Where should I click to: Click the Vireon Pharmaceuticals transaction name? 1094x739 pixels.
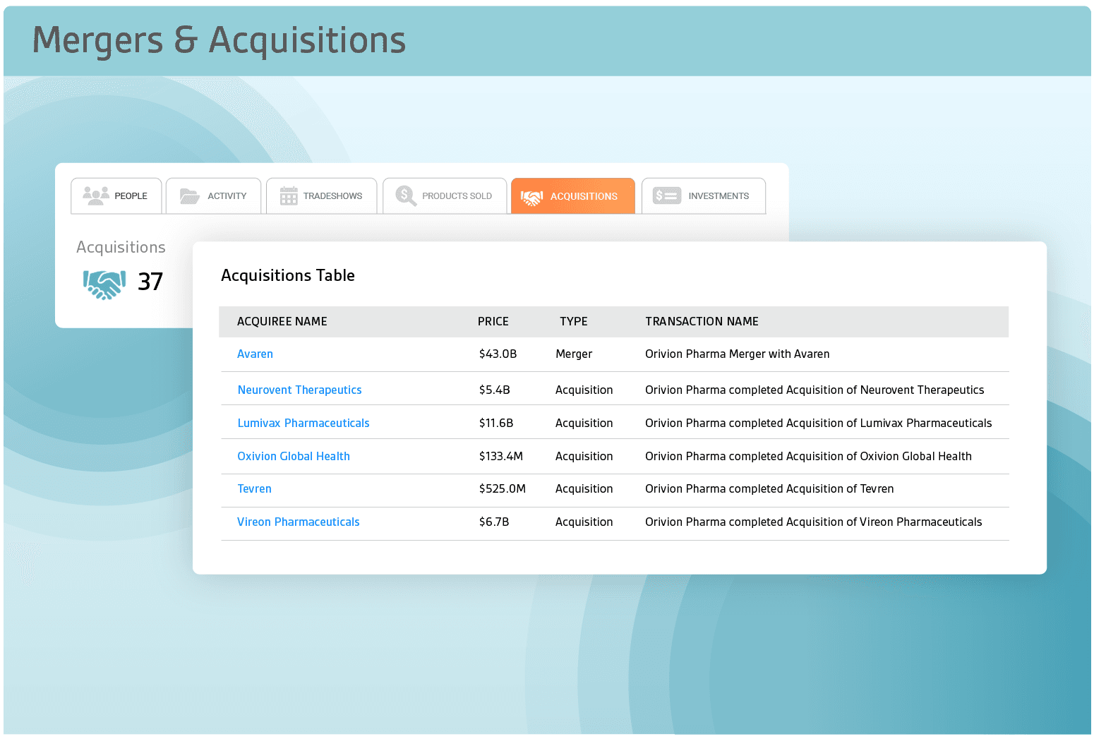click(x=814, y=522)
